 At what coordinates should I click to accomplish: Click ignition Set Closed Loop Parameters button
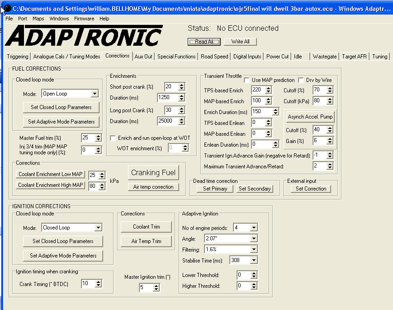click(x=63, y=241)
